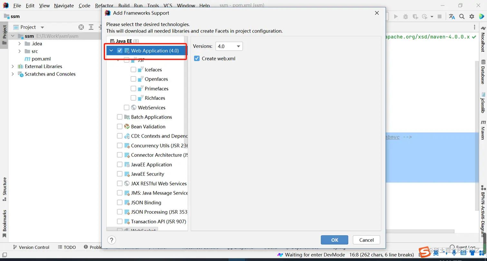Open the Code menu

[x=84, y=5]
